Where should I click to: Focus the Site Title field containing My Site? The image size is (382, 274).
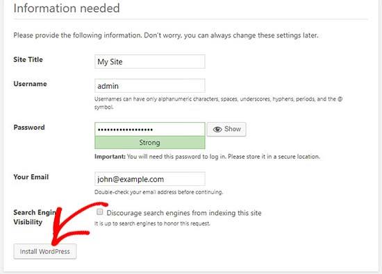pos(150,61)
